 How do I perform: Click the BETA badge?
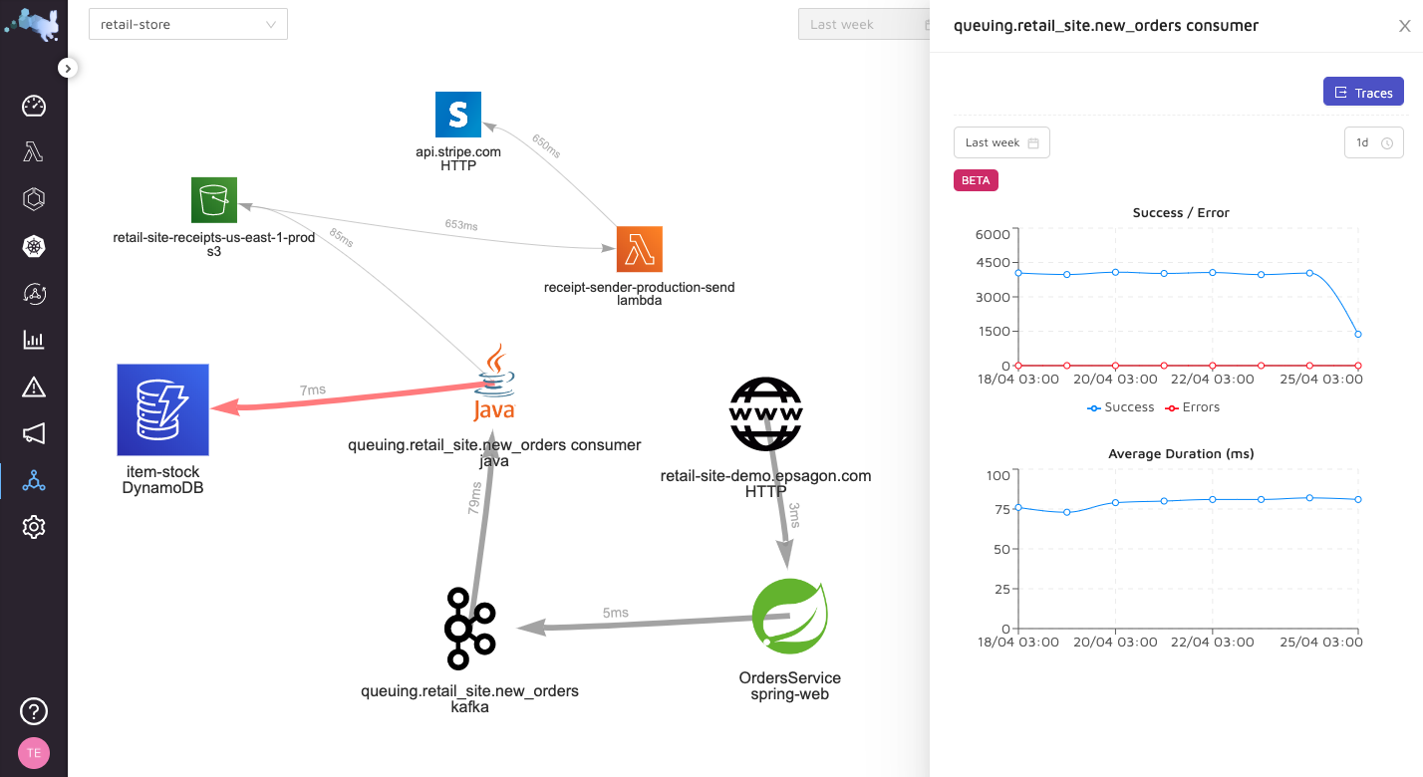(x=976, y=180)
